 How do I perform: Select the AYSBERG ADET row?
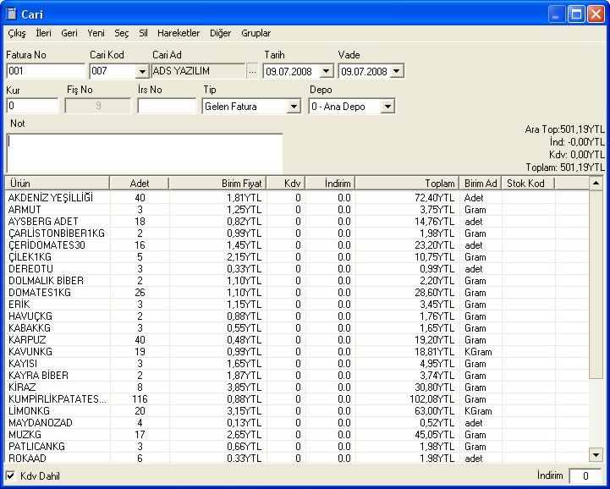(297, 222)
